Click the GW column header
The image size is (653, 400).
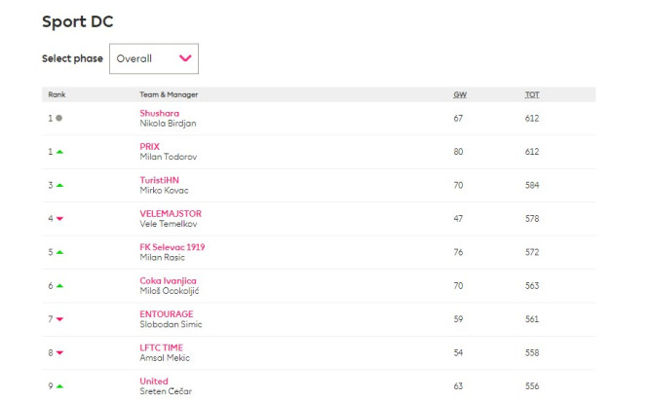pos(459,94)
